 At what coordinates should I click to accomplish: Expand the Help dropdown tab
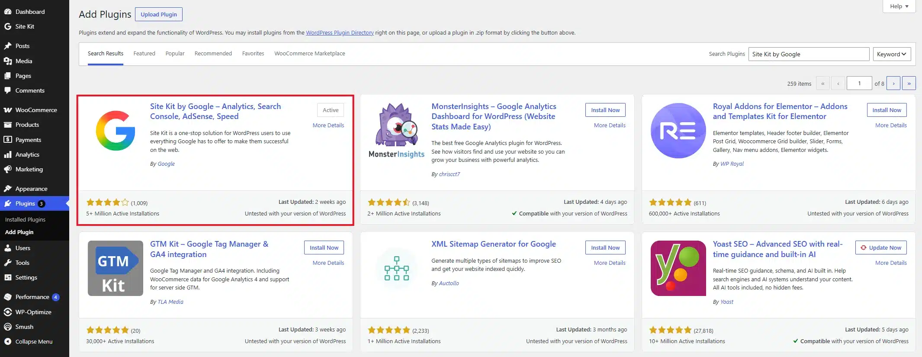point(899,6)
